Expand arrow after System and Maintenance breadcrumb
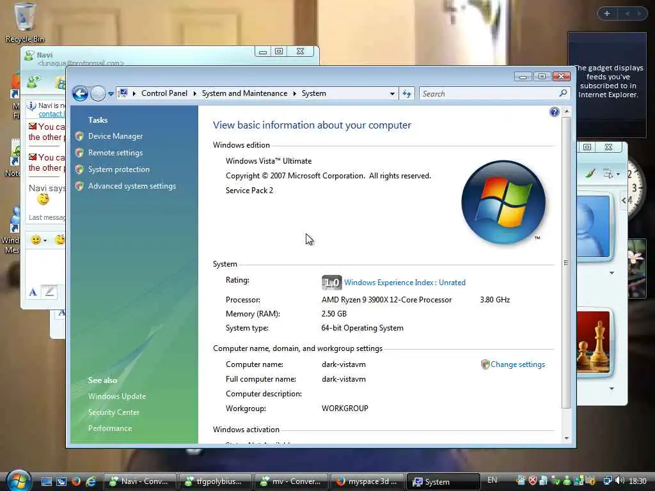655x491 pixels. point(294,93)
